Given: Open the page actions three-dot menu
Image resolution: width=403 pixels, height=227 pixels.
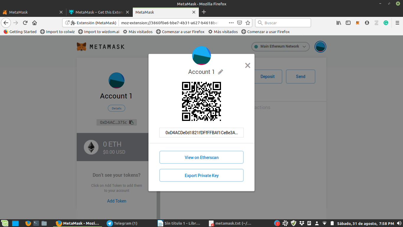Looking at the screenshot, I should (x=231, y=23).
